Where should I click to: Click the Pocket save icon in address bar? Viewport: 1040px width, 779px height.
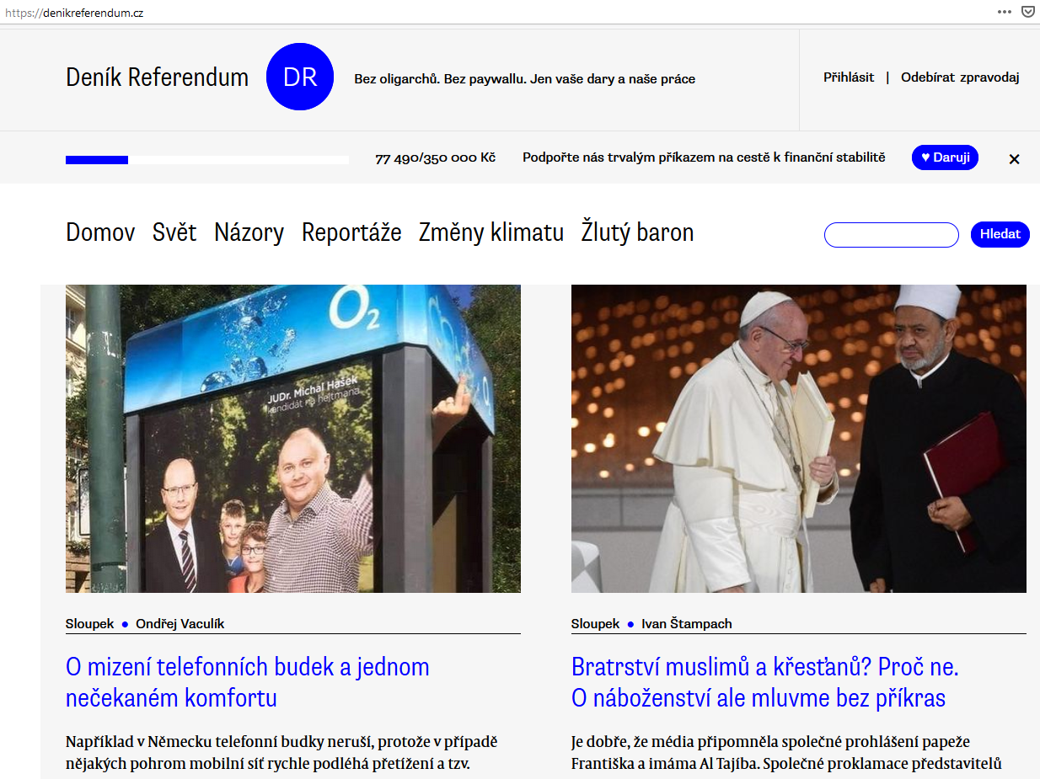point(1027,12)
